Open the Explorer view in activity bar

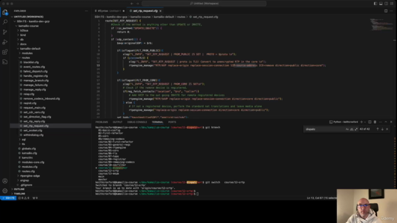pyautogui.click(x=5, y=12)
